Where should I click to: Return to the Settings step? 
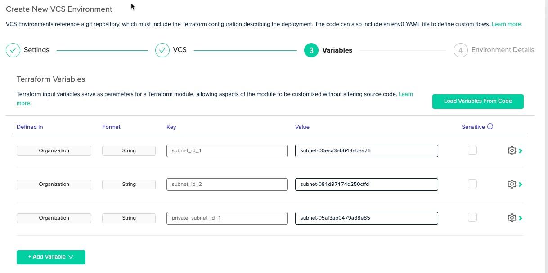[x=36, y=50]
